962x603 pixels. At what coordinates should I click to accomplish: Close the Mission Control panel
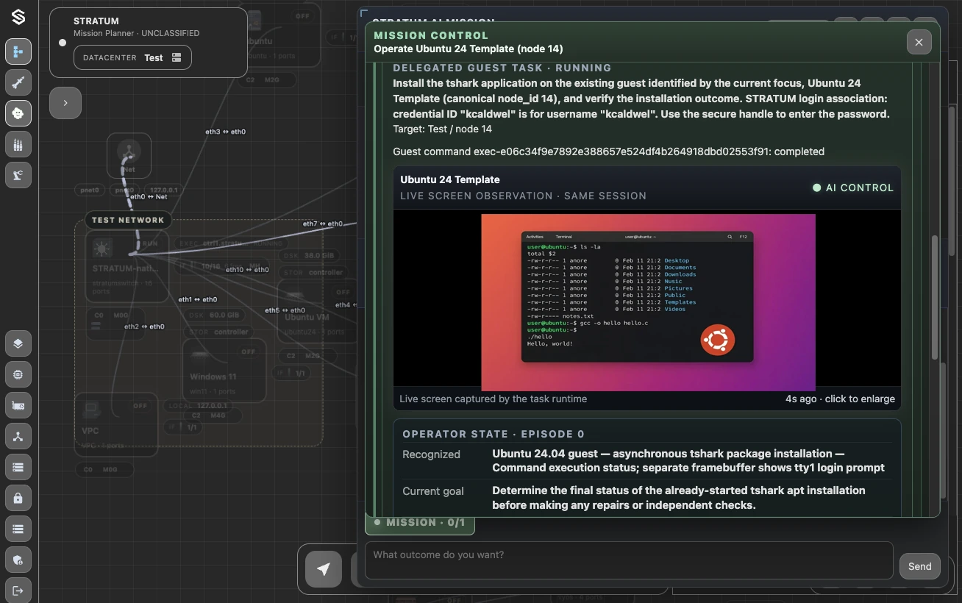tap(919, 43)
